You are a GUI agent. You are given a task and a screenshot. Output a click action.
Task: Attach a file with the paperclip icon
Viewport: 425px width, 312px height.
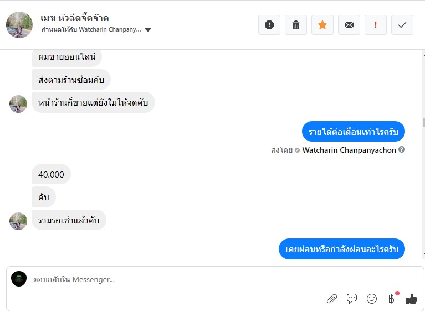(x=332, y=299)
